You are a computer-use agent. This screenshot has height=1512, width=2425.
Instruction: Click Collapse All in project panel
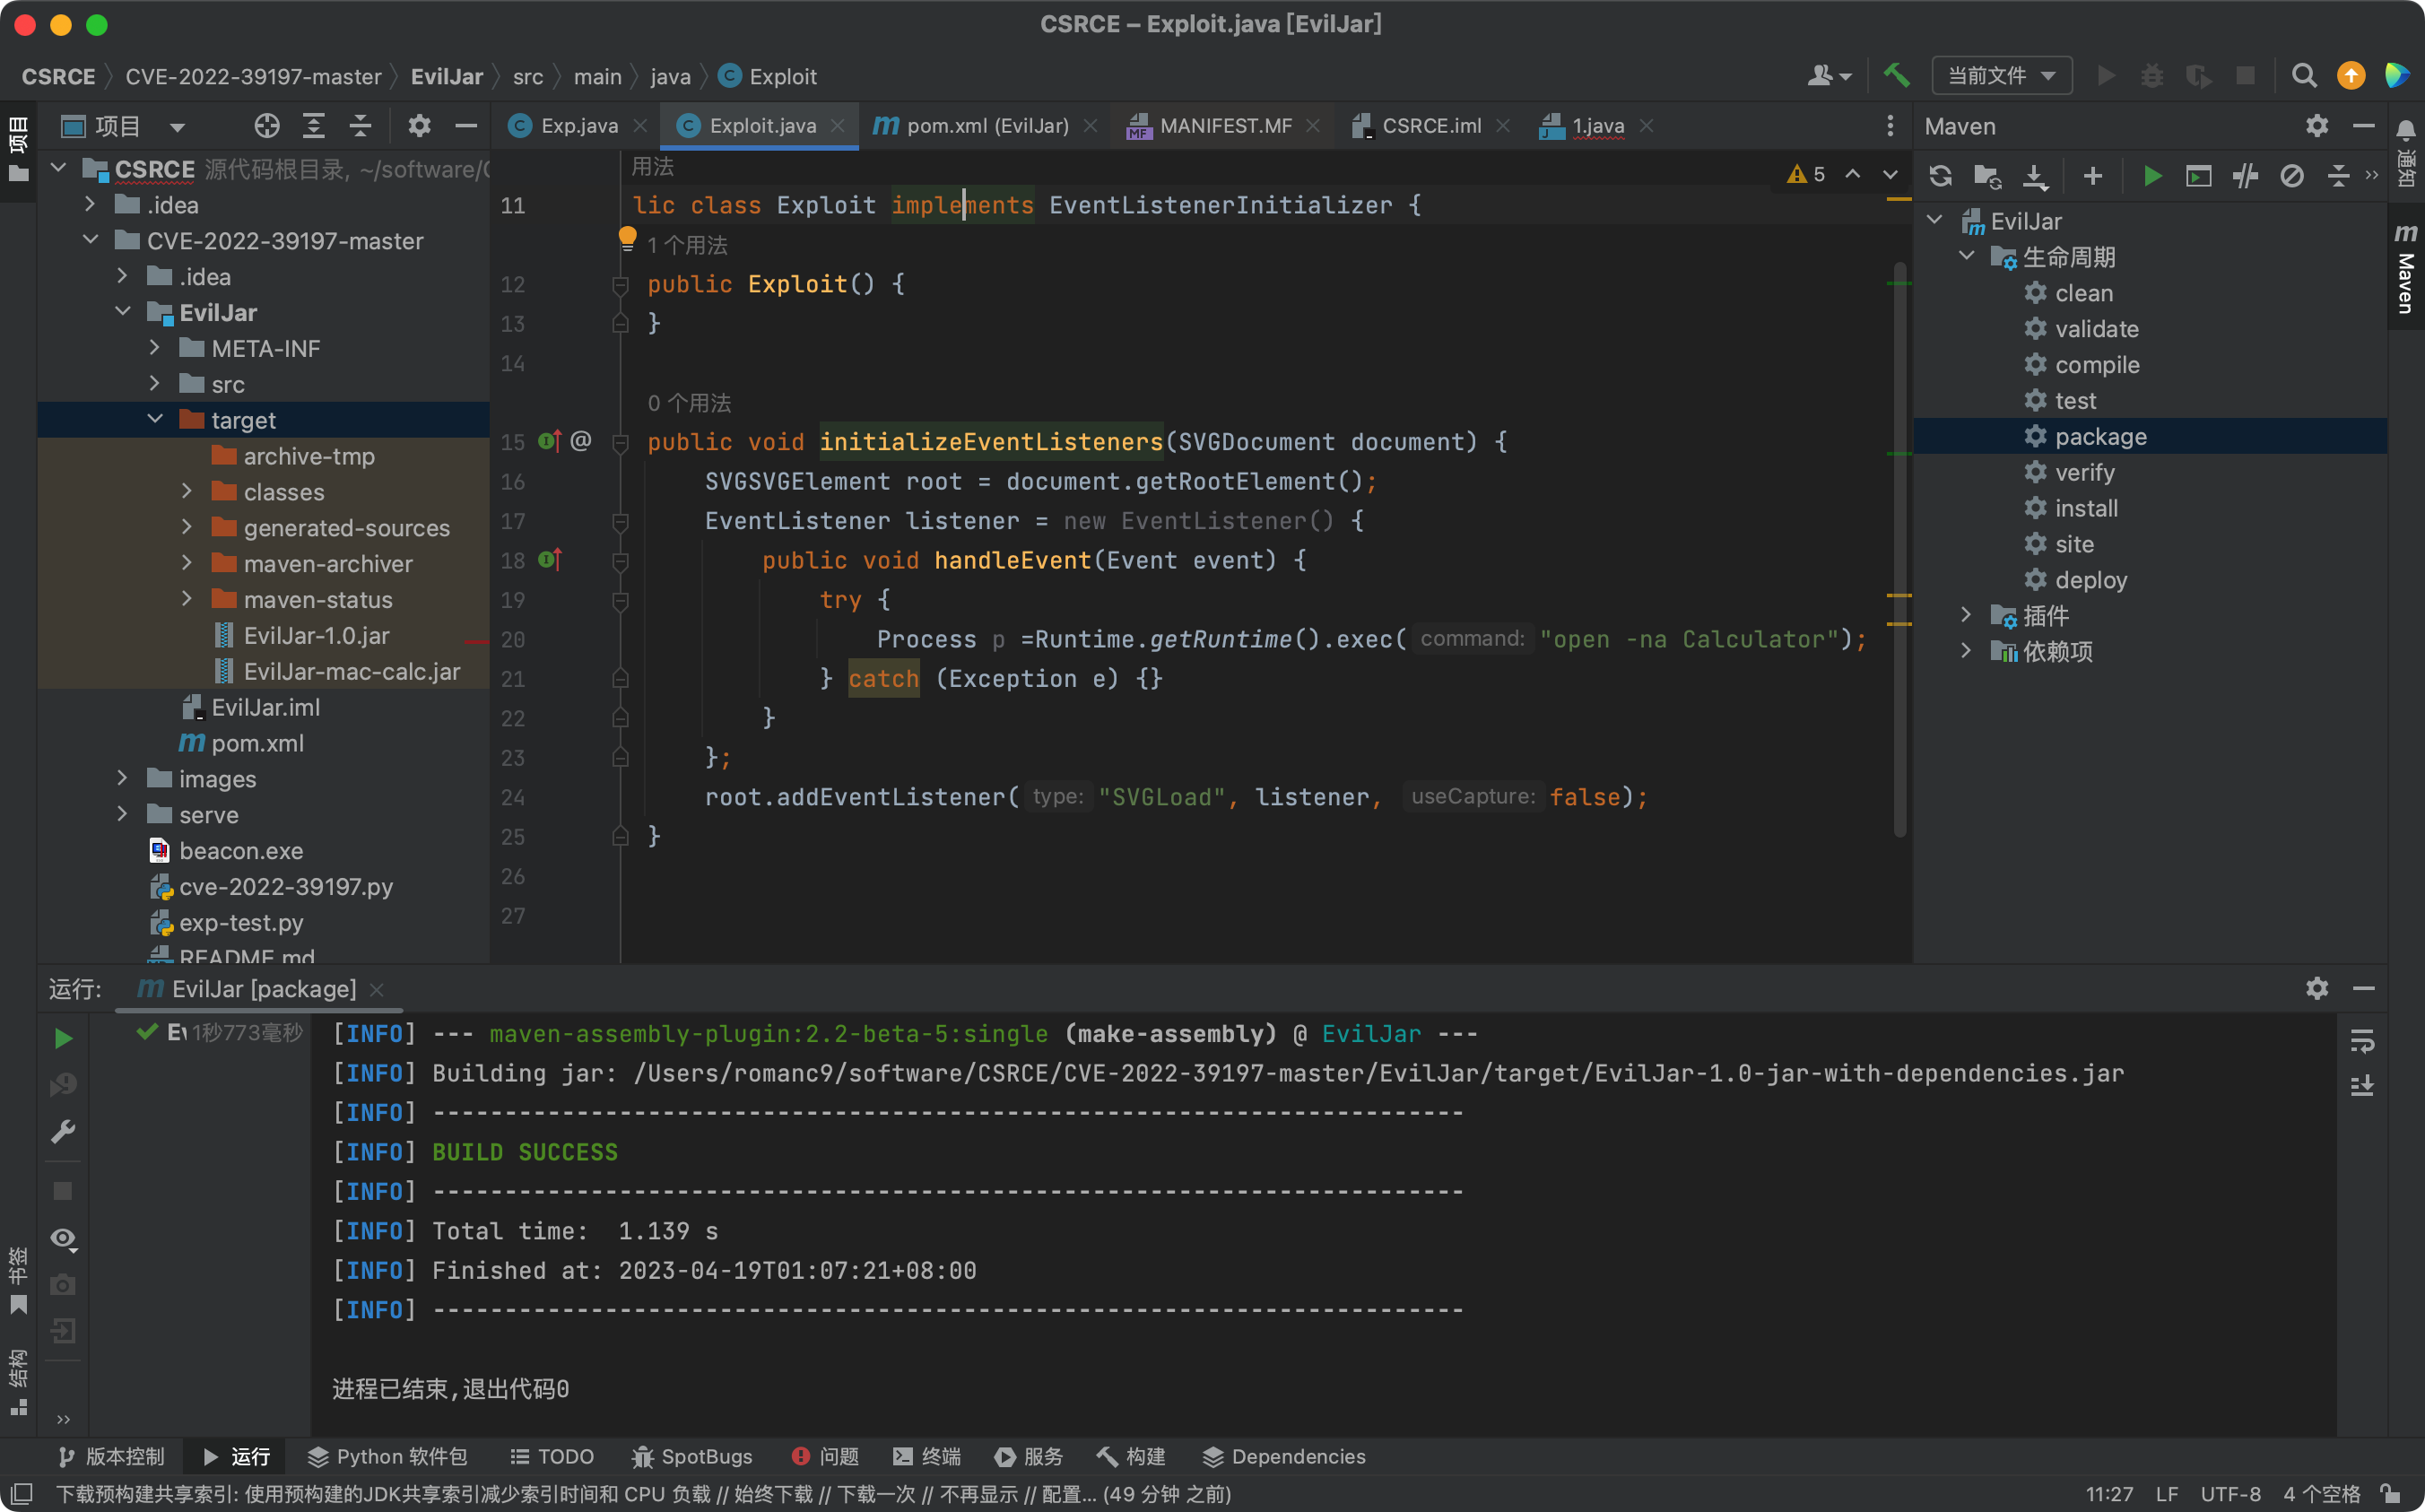[361, 126]
